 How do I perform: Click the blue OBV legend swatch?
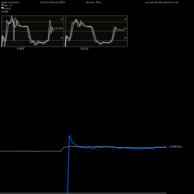click(2, 12)
